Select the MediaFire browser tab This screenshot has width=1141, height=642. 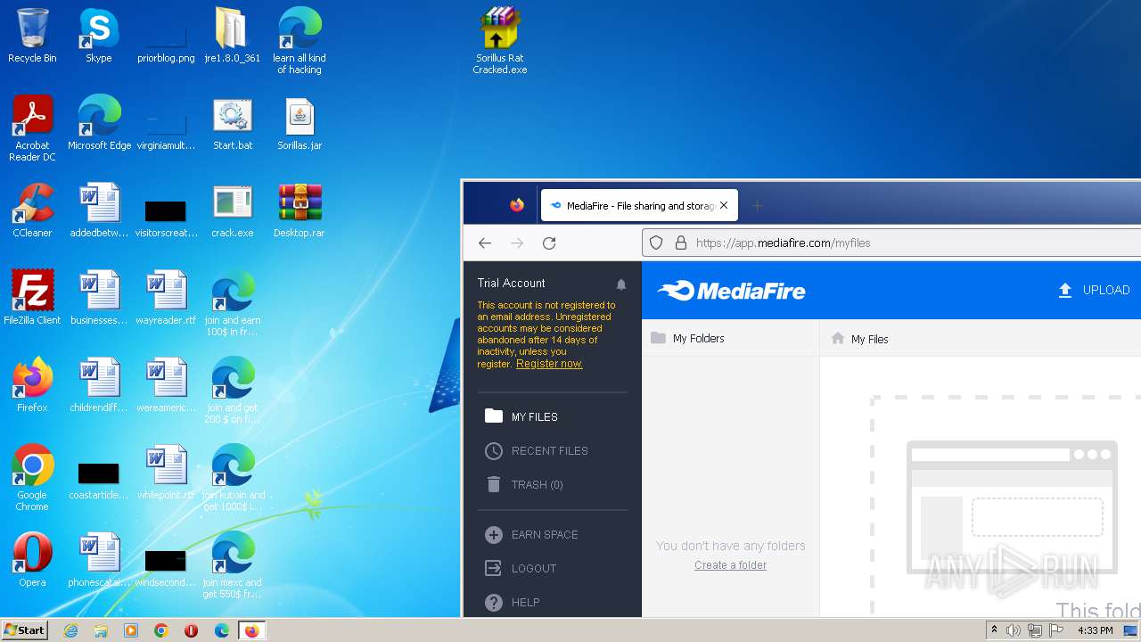[x=639, y=205]
